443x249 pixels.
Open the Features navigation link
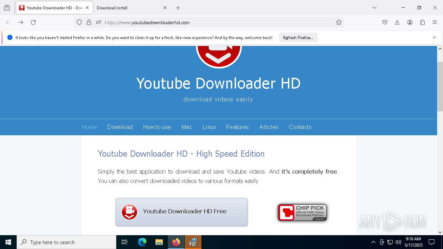[237, 127]
